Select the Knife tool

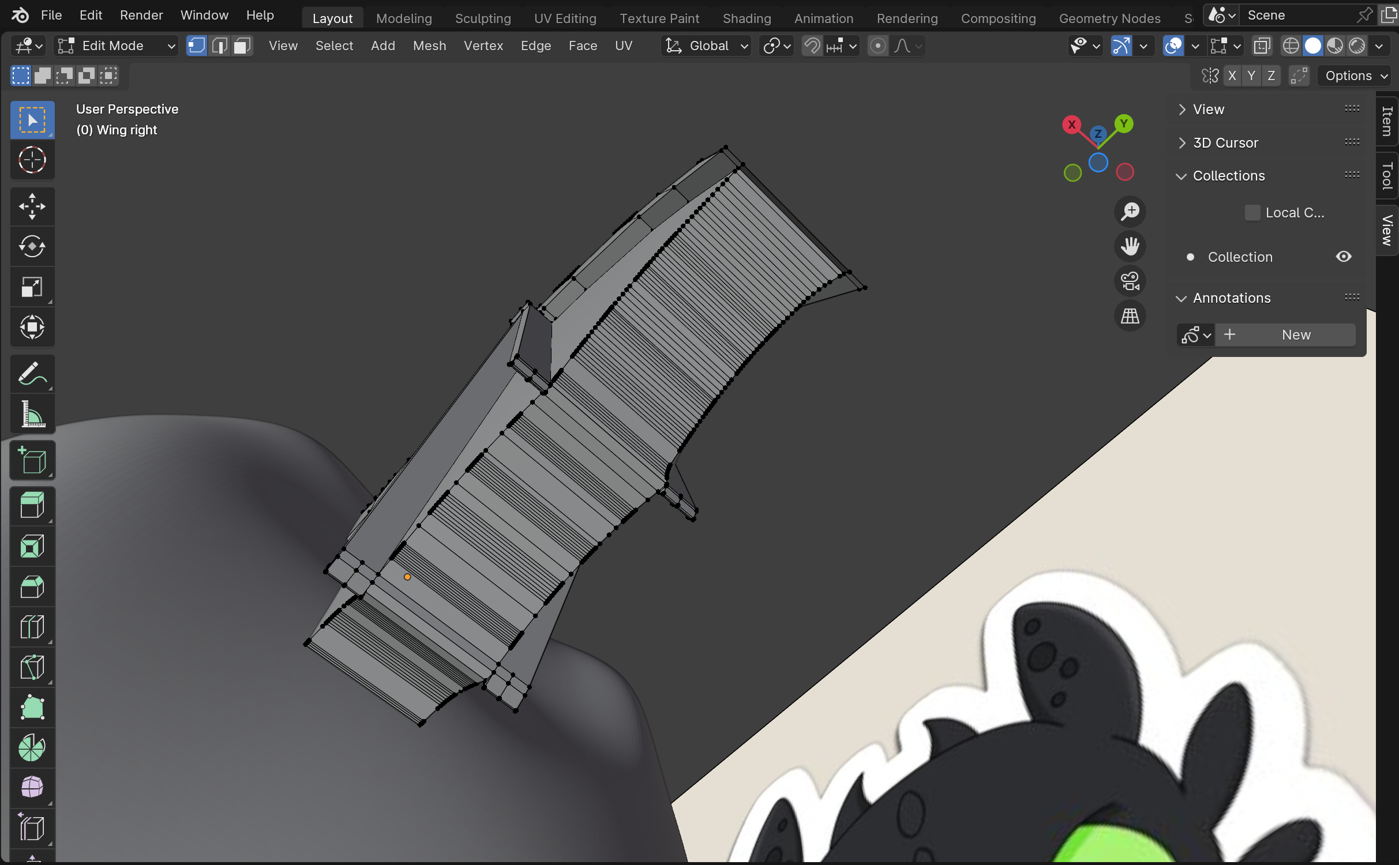(32, 668)
